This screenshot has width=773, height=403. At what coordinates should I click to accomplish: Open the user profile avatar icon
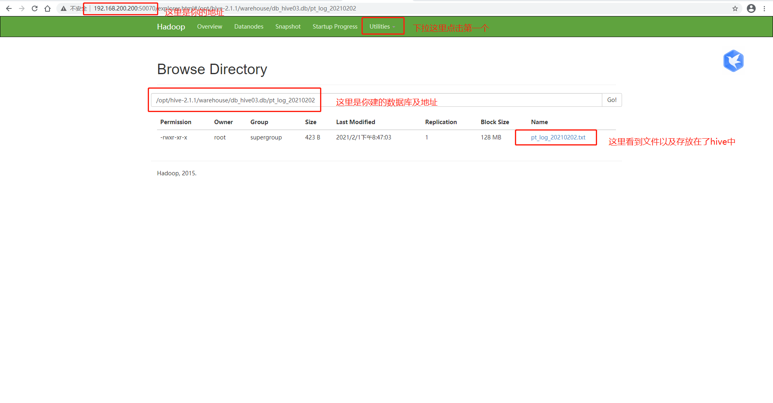click(751, 8)
